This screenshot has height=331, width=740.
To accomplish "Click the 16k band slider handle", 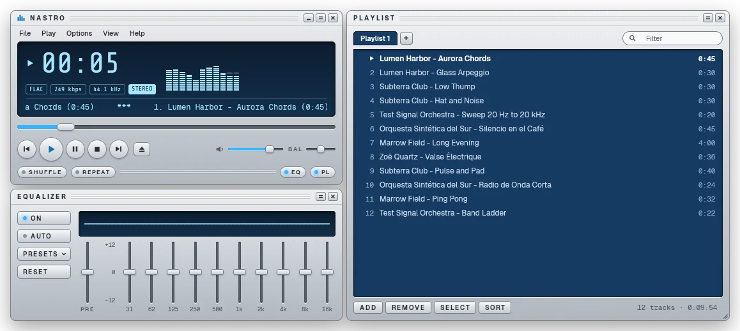I will [x=327, y=272].
